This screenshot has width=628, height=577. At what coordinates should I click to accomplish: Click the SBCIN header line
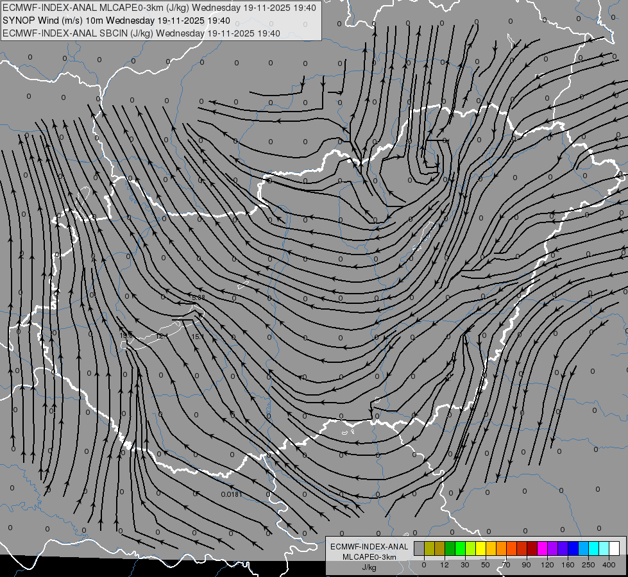[x=141, y=33]
